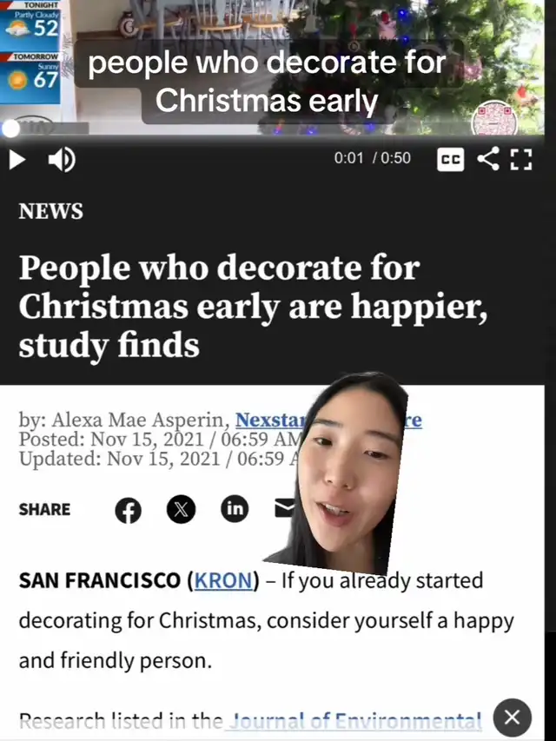Open Journal of Environmental link
Viewport: 556px width, 741px height.
pos(355,721)
